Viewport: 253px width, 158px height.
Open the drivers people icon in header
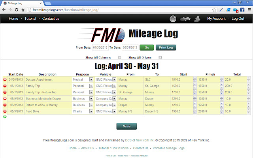point(197,19)
